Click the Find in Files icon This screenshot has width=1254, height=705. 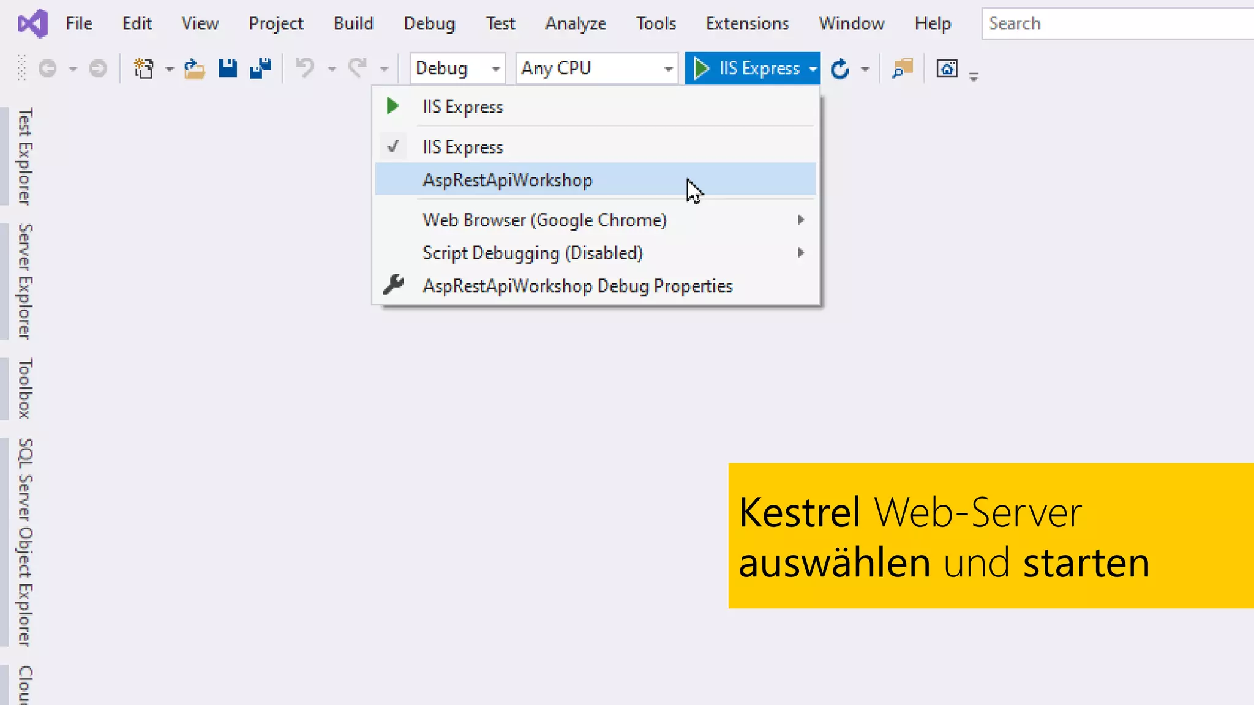[x=903, y=69]
